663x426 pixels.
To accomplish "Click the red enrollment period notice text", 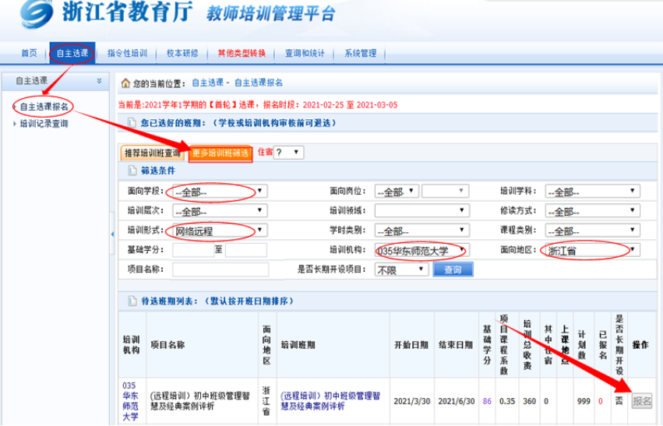I will click(x=258, y=105).
